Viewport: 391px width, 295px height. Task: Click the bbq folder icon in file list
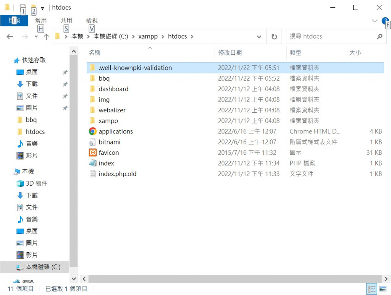[x=92, y=78]
